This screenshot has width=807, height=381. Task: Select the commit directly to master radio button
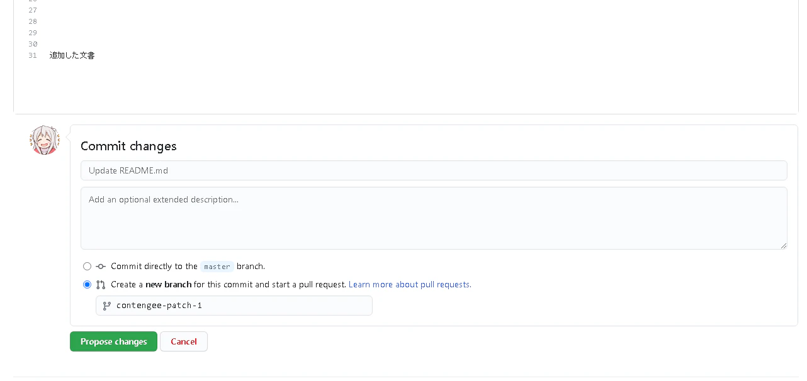pos(87,267)
